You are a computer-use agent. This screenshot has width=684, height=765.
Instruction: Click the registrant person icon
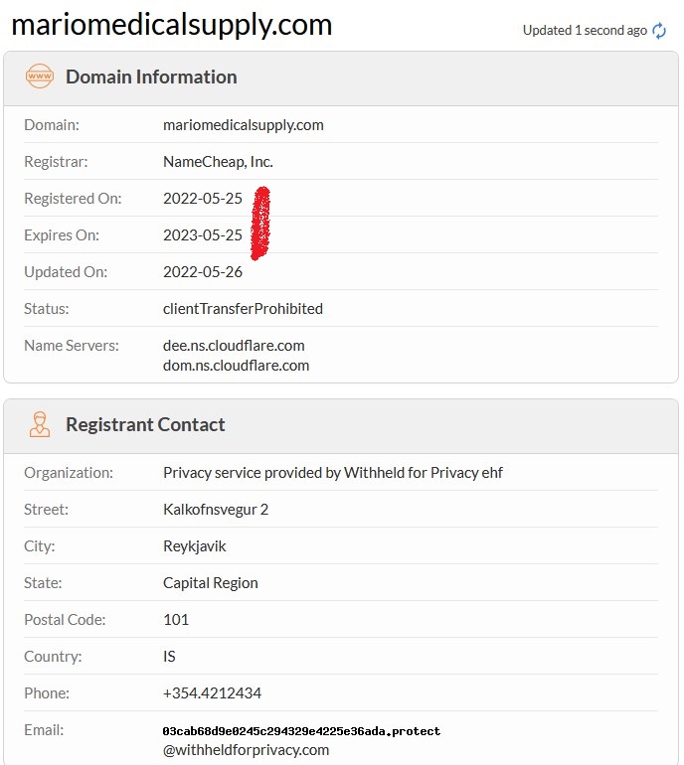click(40, 424)
